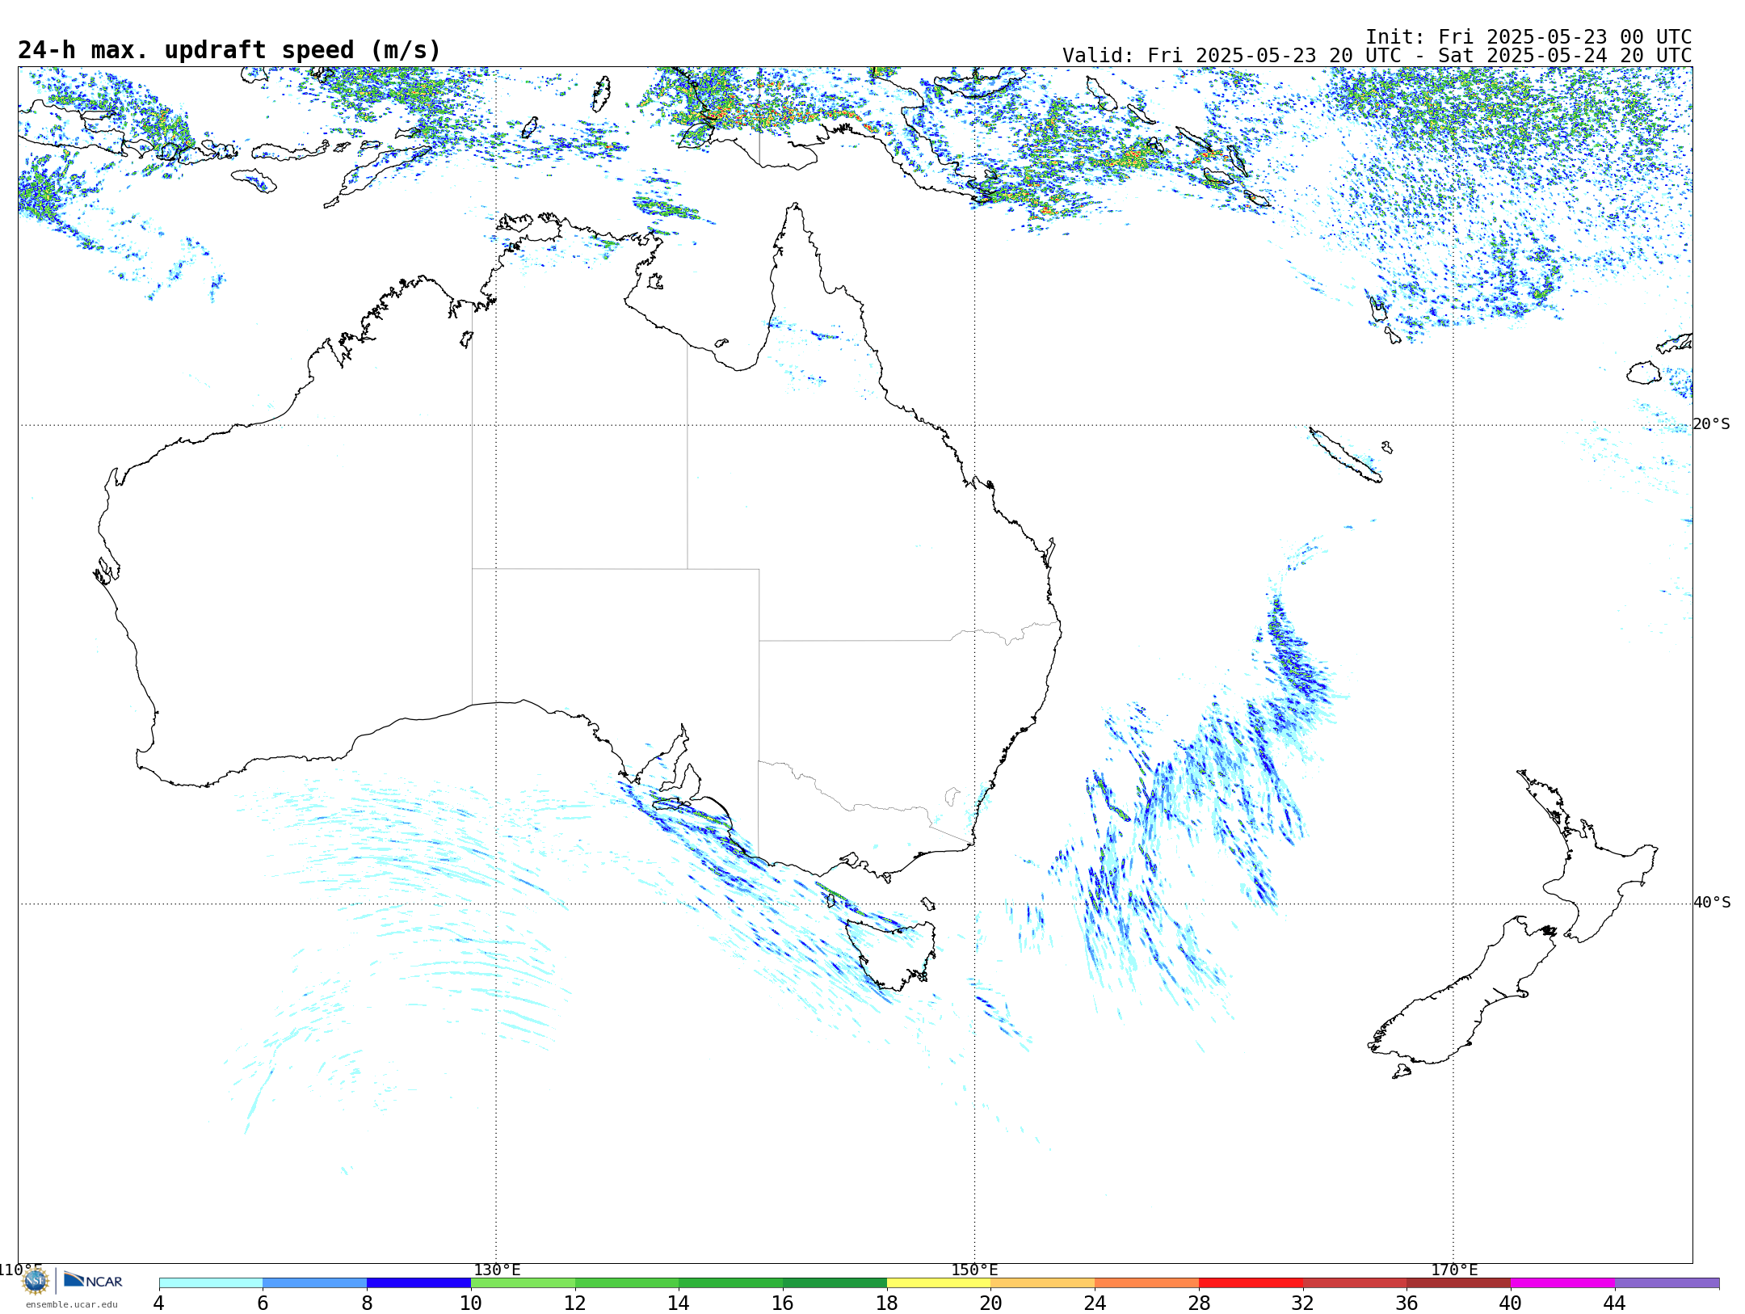
Task: Click the NCAR logo
Action: tap(93, 1281)
